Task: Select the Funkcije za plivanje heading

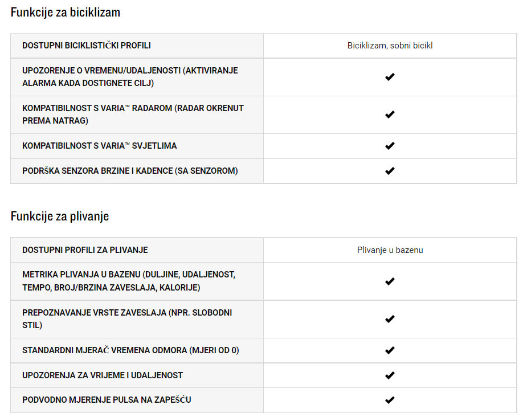Action: point(60,216)
